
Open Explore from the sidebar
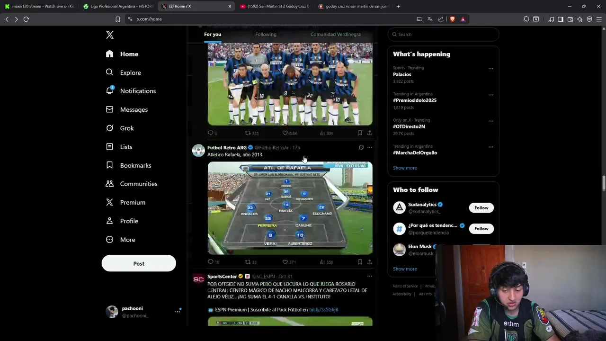pyautogui.click(x=124, y=72)
